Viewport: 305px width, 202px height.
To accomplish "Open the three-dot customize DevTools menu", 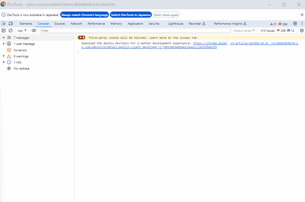I will pyautogui.click(x=302, y=23).
